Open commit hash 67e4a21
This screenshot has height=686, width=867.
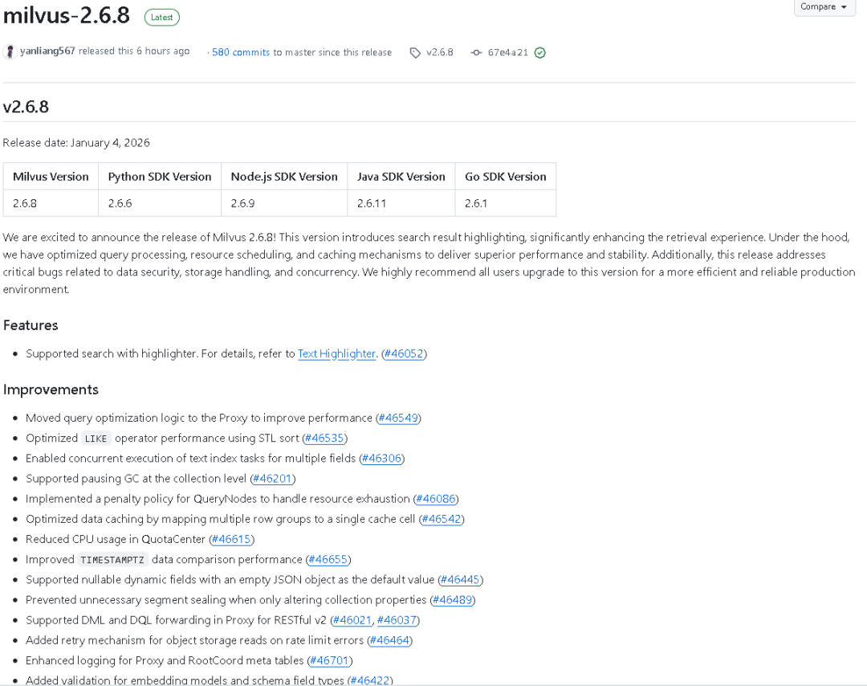tap(507, 52)
